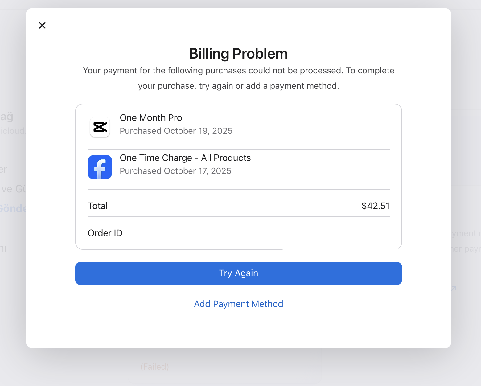Screen dimensions: 481x386
Task: Click the Total label
Action: point(97,206)
